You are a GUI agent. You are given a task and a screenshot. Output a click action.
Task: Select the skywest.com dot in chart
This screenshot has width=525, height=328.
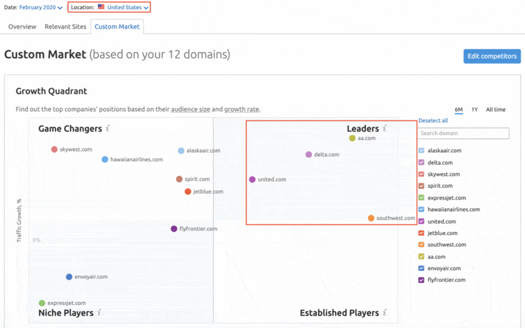click(x=54, y=150)
